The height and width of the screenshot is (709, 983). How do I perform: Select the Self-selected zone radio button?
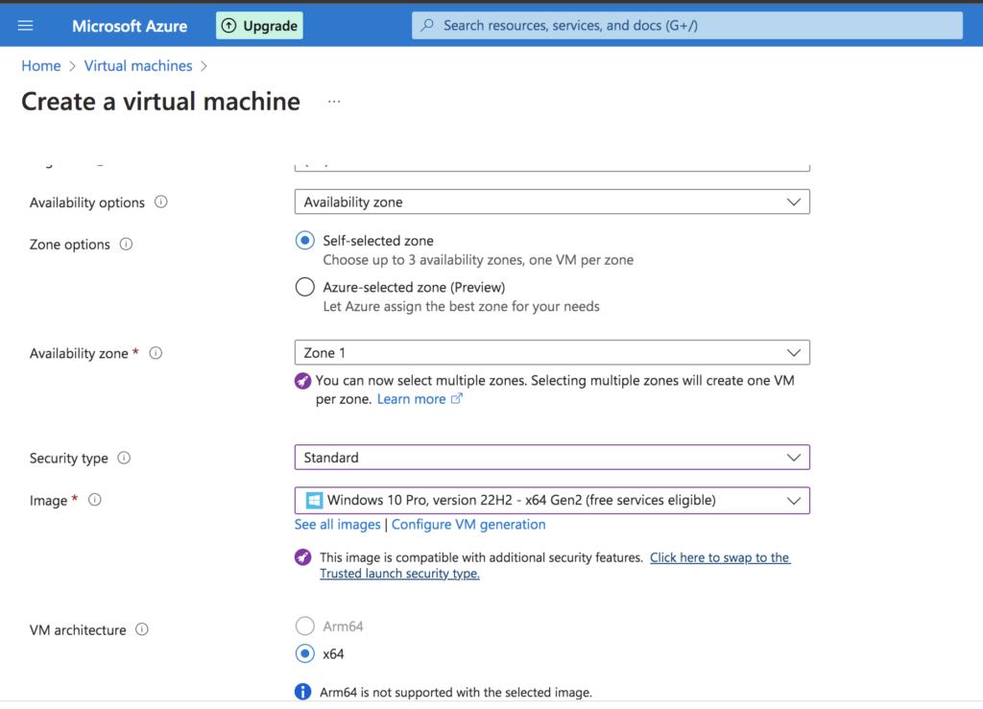pos(304,241)
